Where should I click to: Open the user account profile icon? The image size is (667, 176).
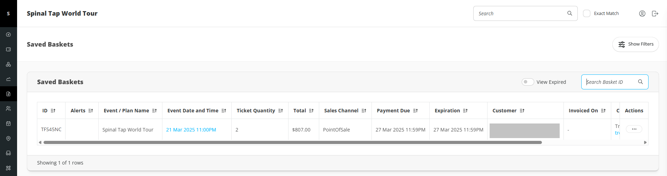642,14
